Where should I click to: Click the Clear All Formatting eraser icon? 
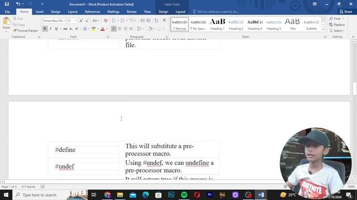105,21
